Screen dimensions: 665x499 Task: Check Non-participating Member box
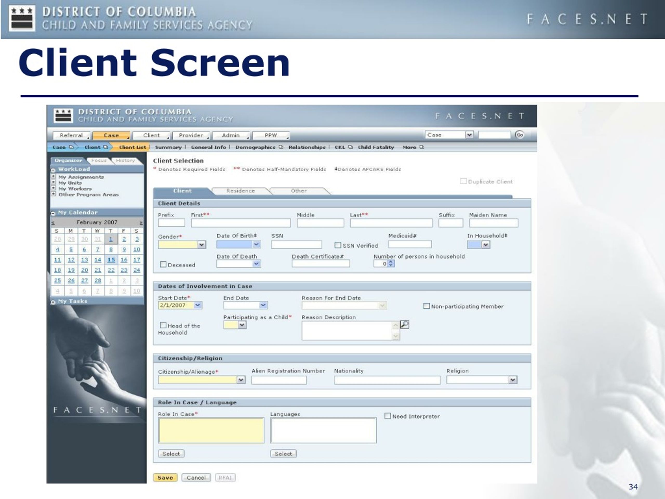(426, 306)
